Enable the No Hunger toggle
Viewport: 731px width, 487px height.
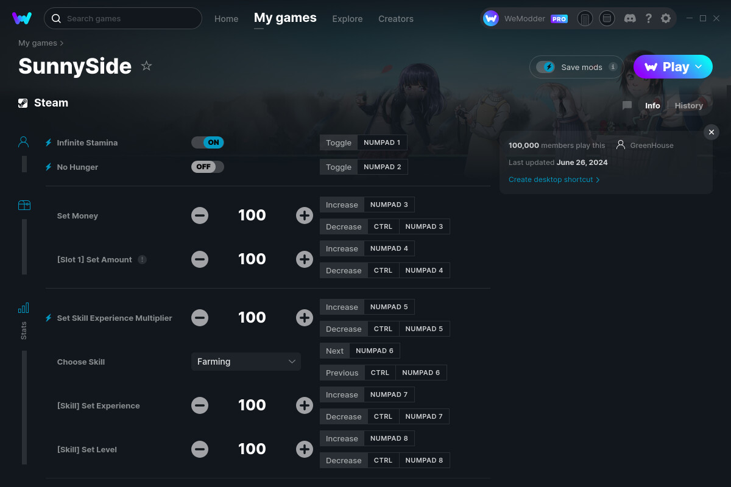coord(207,166)
